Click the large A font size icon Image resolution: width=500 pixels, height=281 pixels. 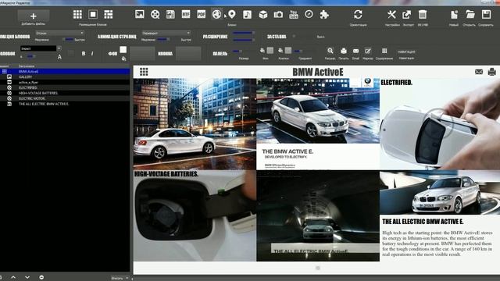(x=59, y=57)
